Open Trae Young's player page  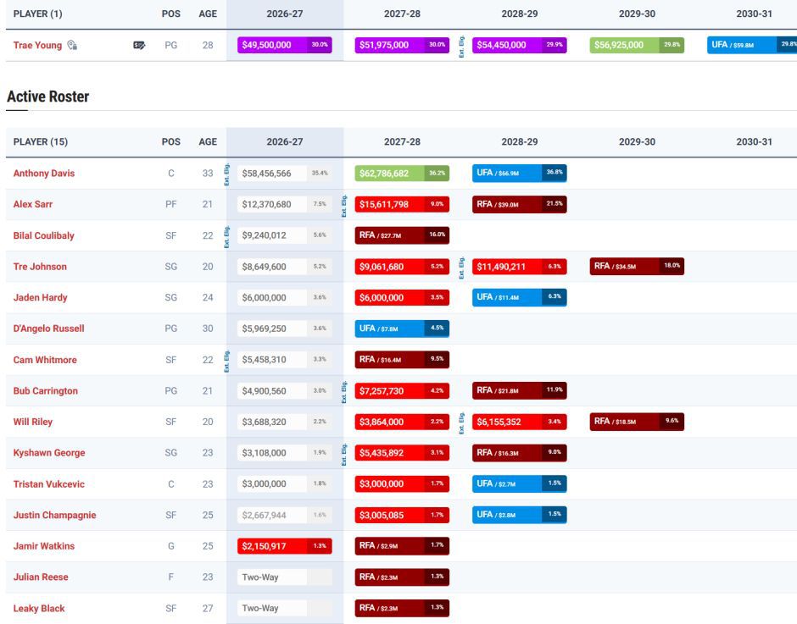[x=37, y=45]
